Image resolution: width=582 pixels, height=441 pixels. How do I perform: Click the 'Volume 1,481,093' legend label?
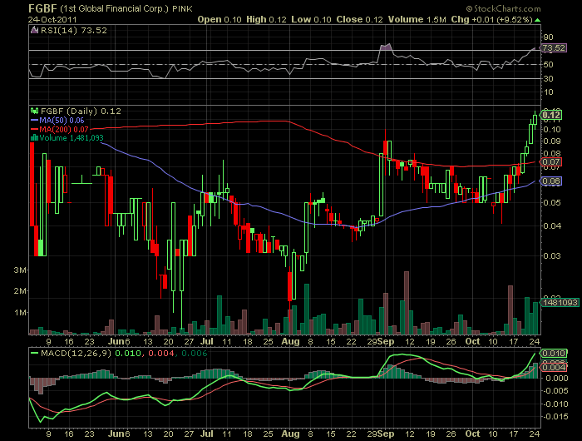(x=72, y=138)
